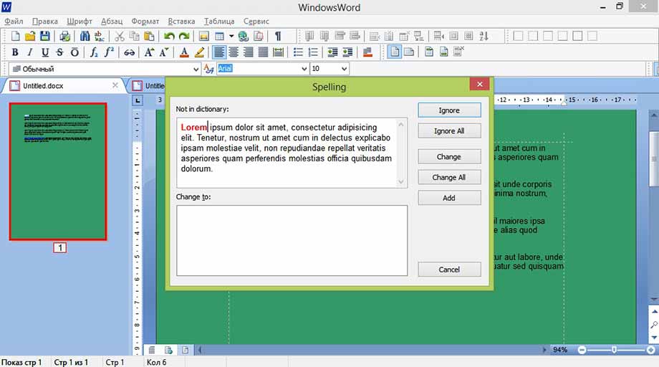Apply subscript formatting
Viewport: 659px width, 367px height.
(94, 52)
